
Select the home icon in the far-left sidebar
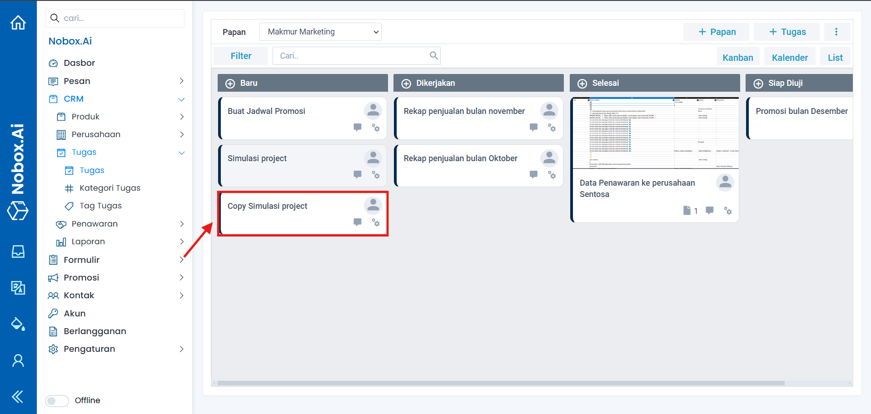tap(18, 22)
